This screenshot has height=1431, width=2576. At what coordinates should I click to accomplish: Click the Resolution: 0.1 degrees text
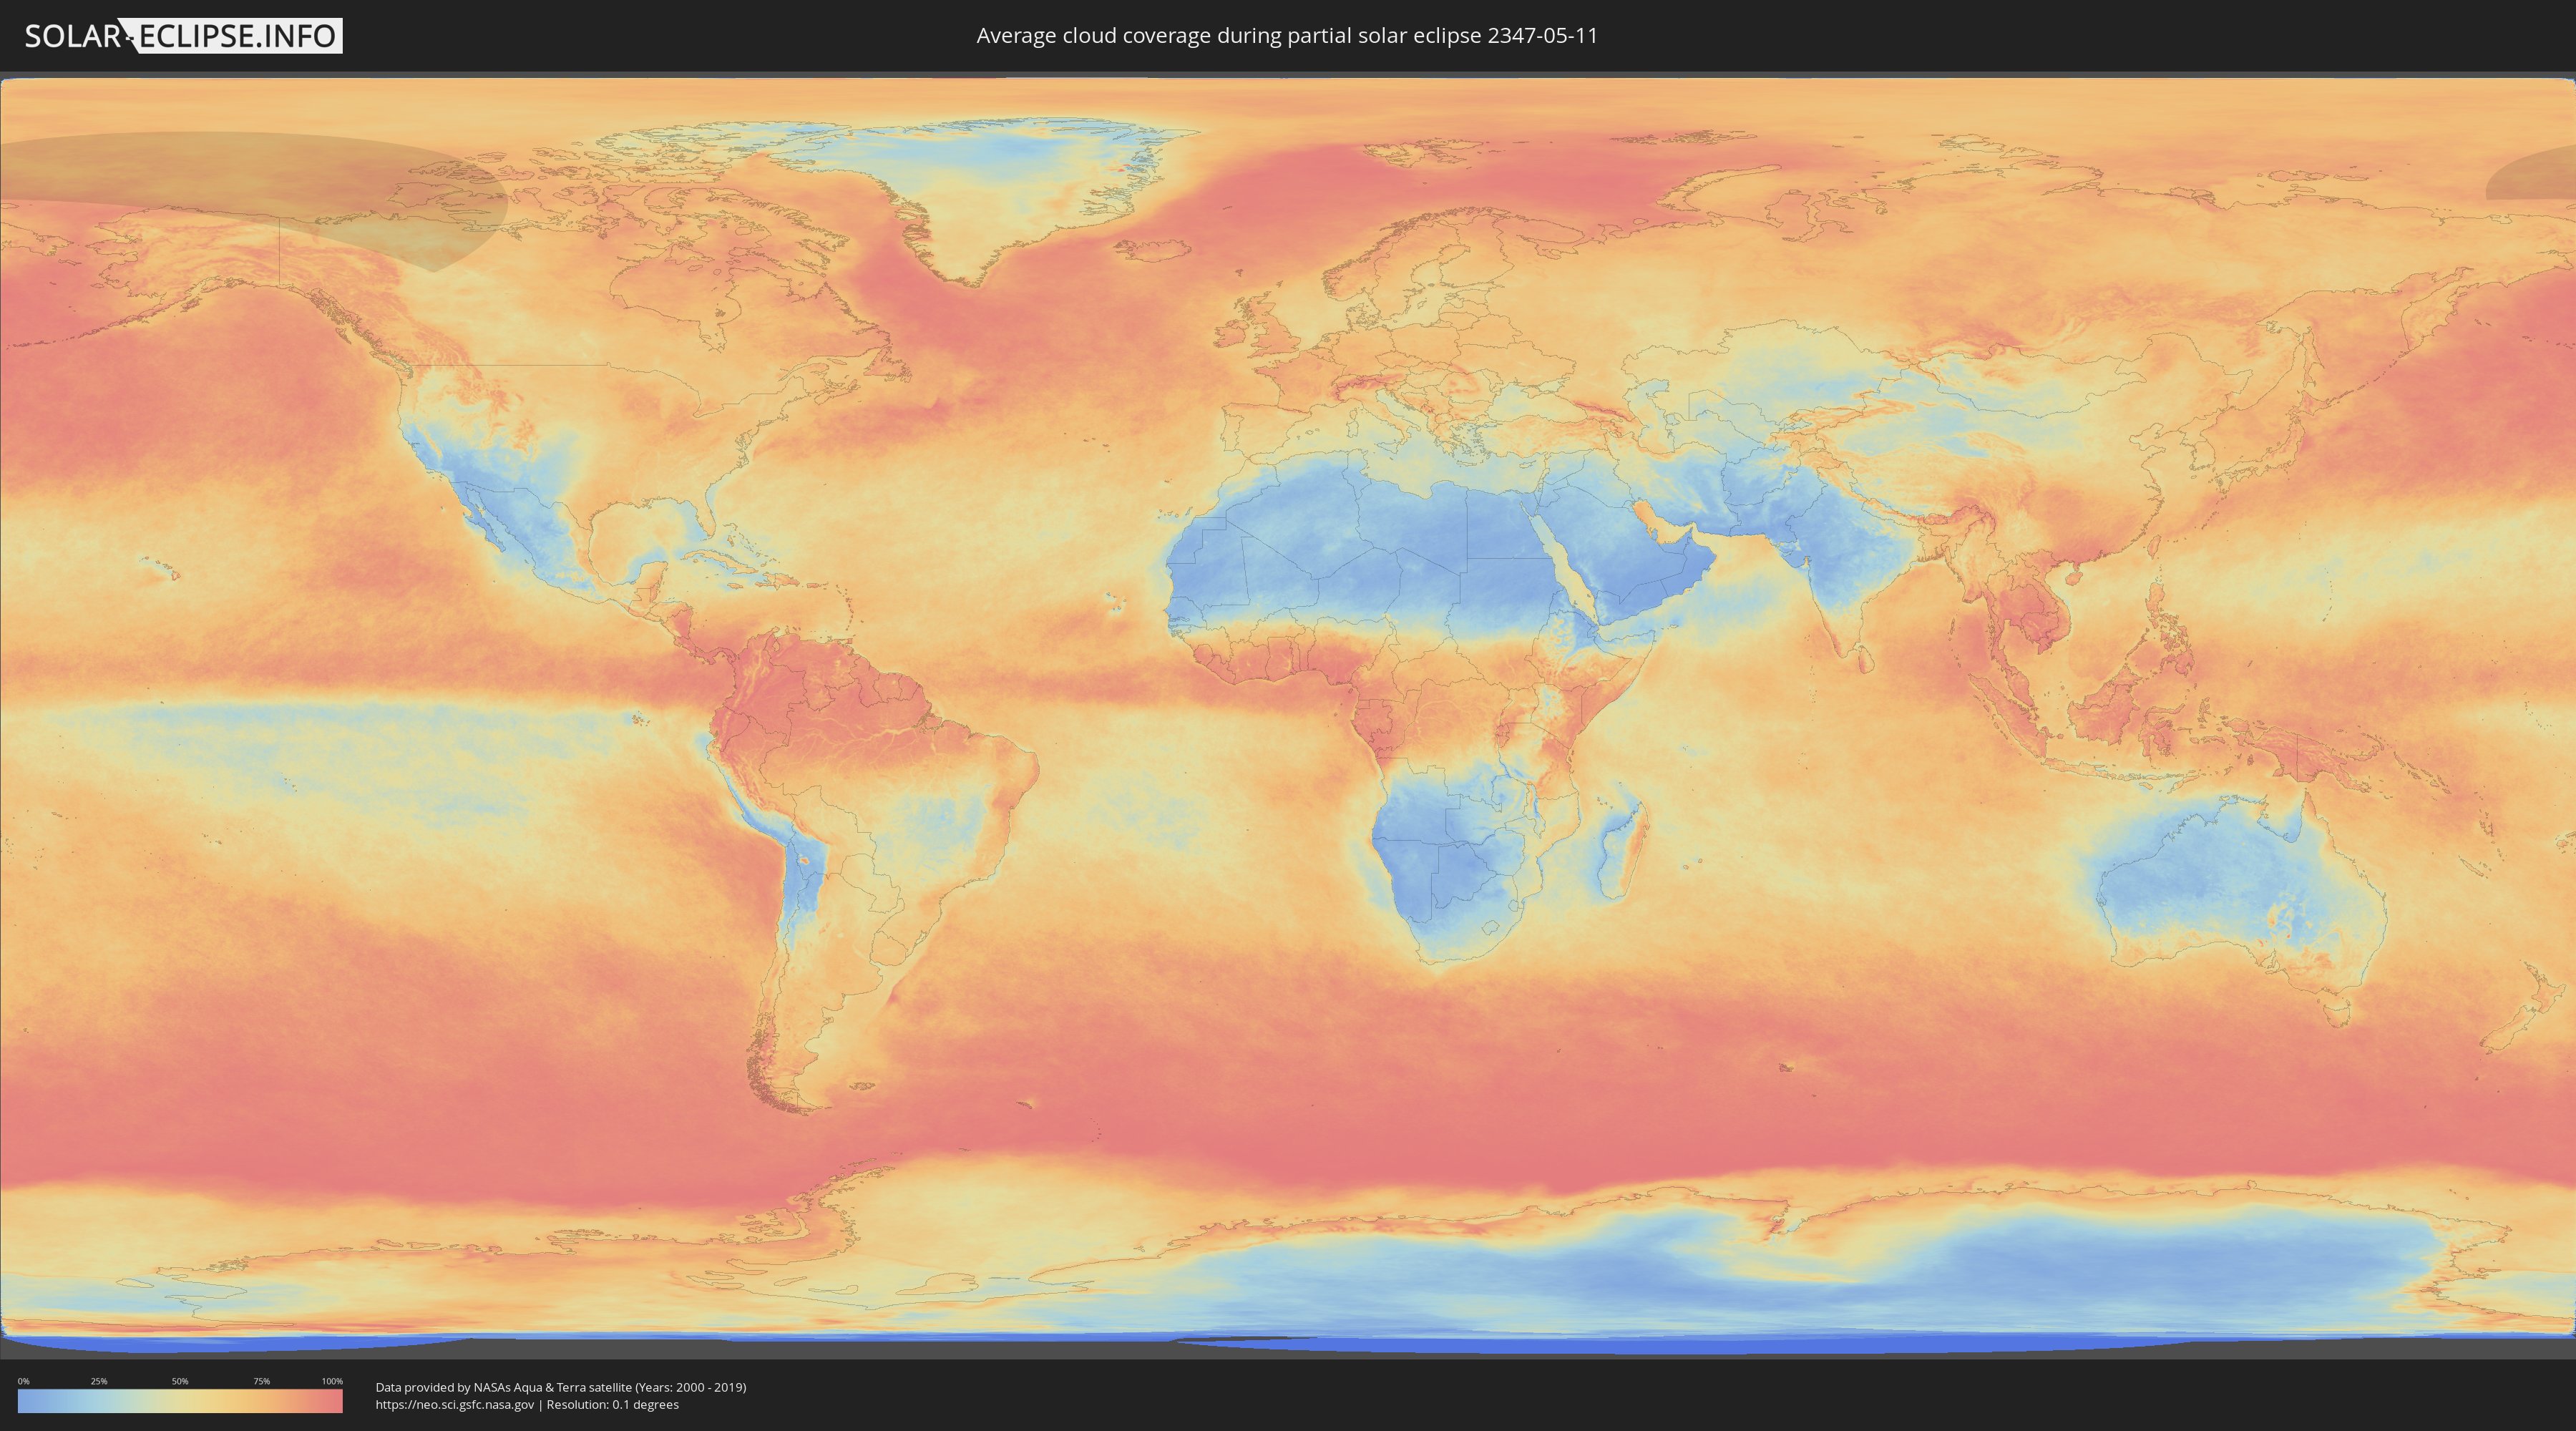pos(612,1405)
